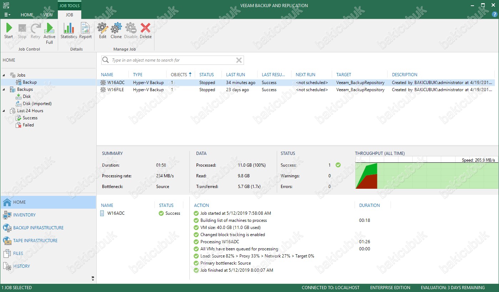
Task: Click the DESCRIPTION column header
Action: click(x=404, y=75)
